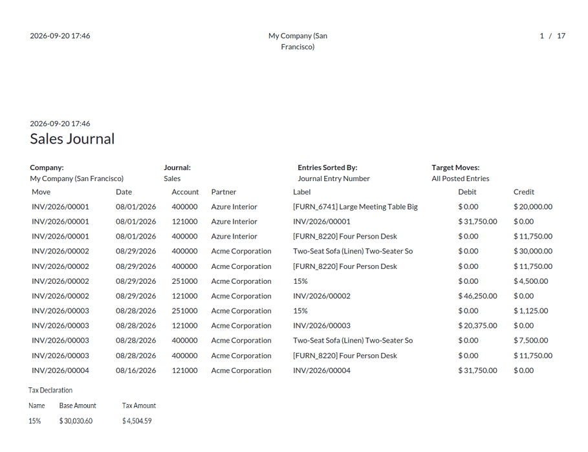
Task: Click the 15% name in Tax Declaration
Action: coord(34,421)
